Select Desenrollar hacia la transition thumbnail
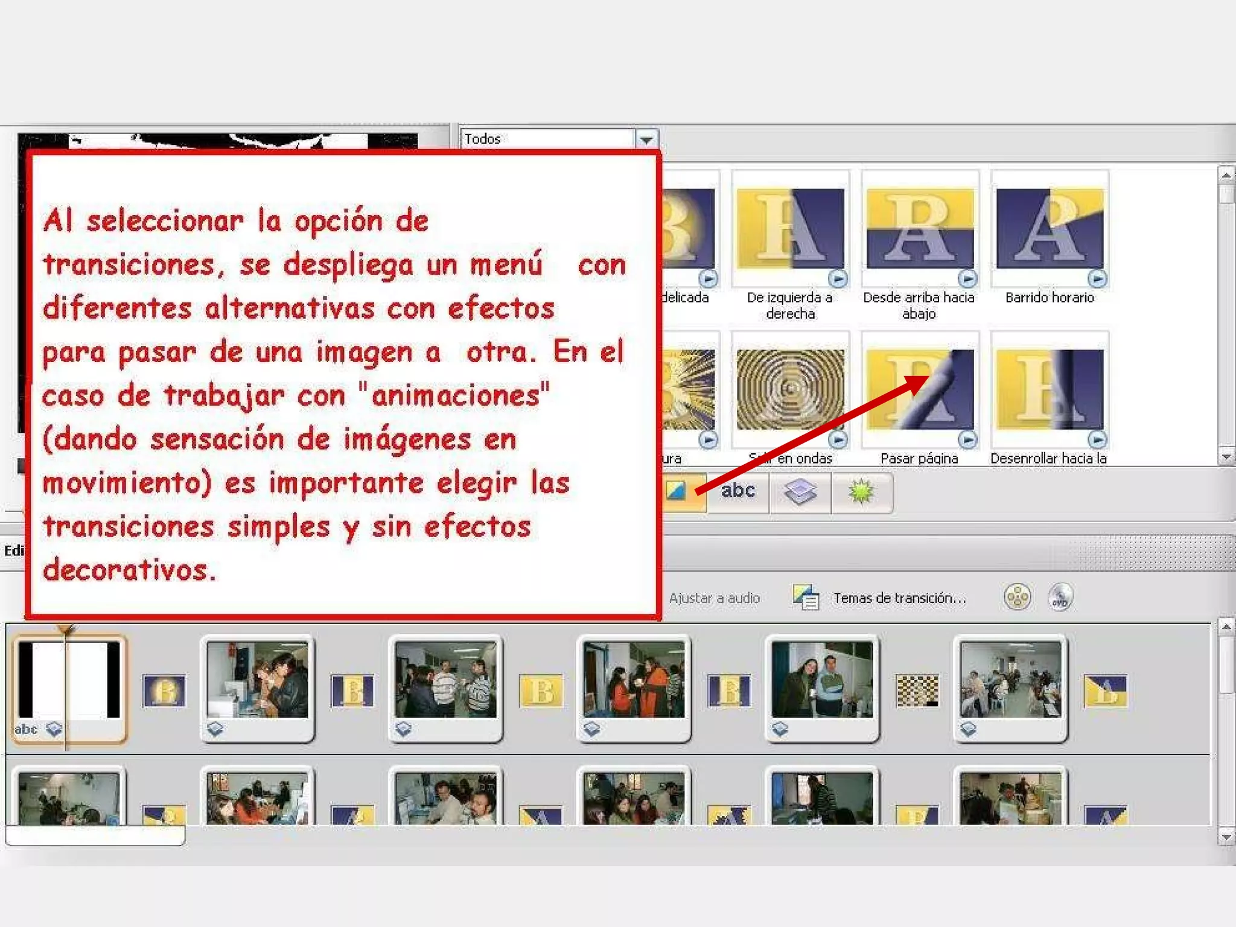The width and height of the screenshot is (1236, 927). pos(1049,390)
